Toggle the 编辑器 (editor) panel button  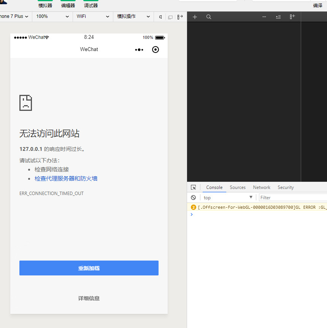tap(68, 4)
